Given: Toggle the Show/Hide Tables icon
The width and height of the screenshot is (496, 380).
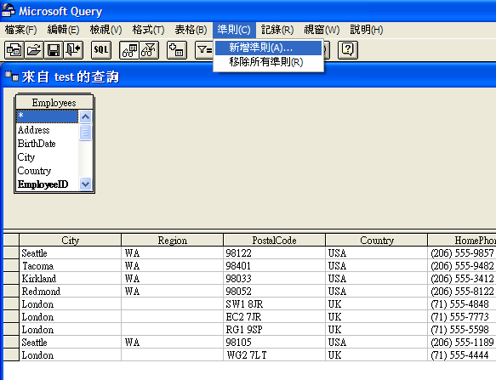Looking at the screenshot, I should (x=129, y=50).
